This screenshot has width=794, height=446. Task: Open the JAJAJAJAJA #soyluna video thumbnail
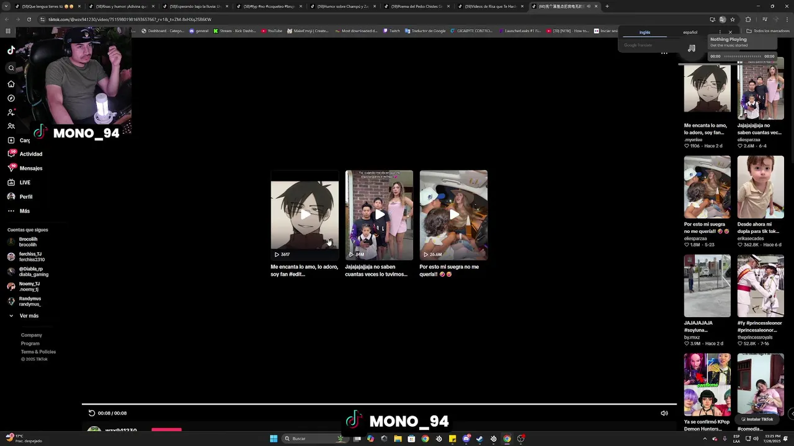[x=707, y=286]
